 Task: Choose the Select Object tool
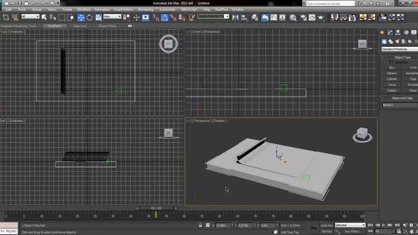point(44,18)
